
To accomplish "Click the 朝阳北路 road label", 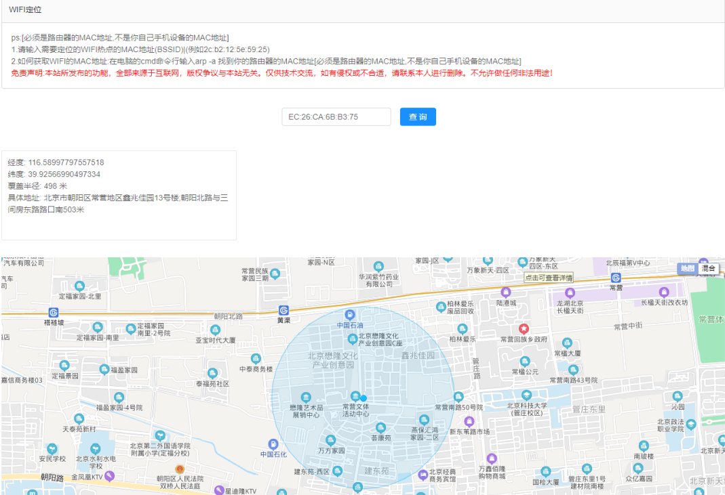I will pyautogui.click(x=229, y=316).
